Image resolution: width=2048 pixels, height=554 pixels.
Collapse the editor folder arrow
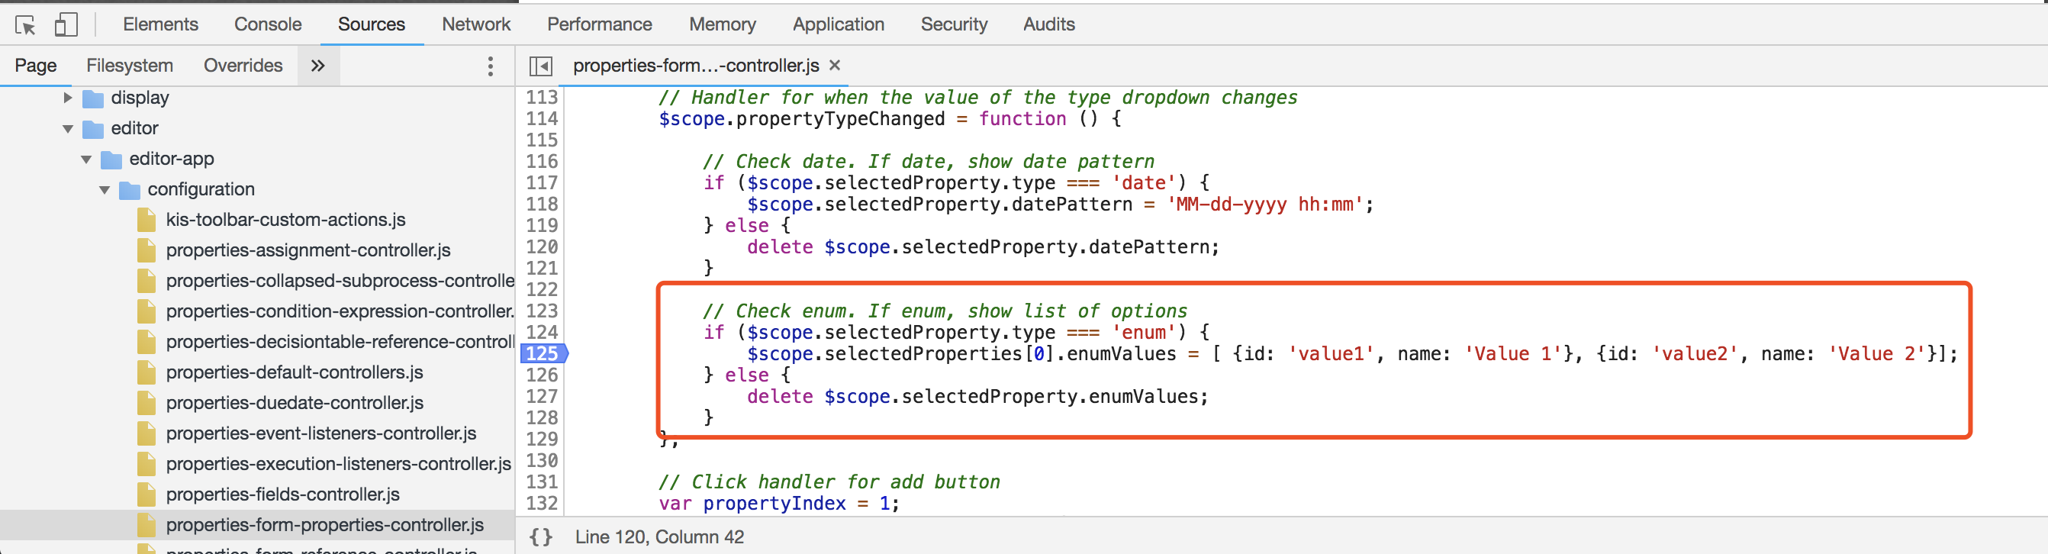coord(68,129)
